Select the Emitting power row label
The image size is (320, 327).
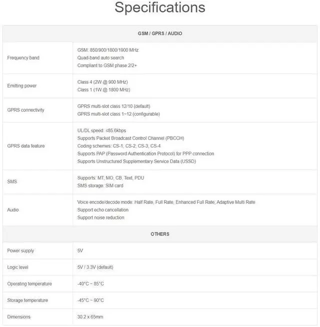pos(22,86)
